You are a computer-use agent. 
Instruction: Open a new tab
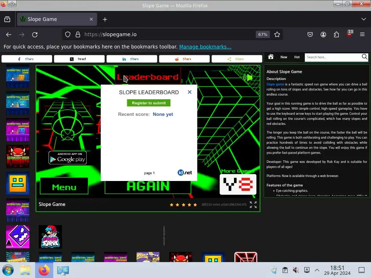coord(105,20)
